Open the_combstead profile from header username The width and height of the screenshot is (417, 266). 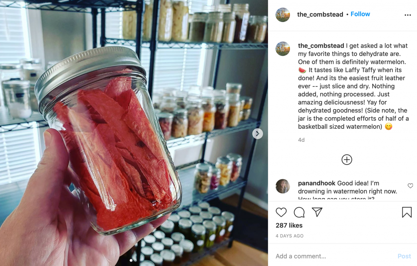coord(320,14)
